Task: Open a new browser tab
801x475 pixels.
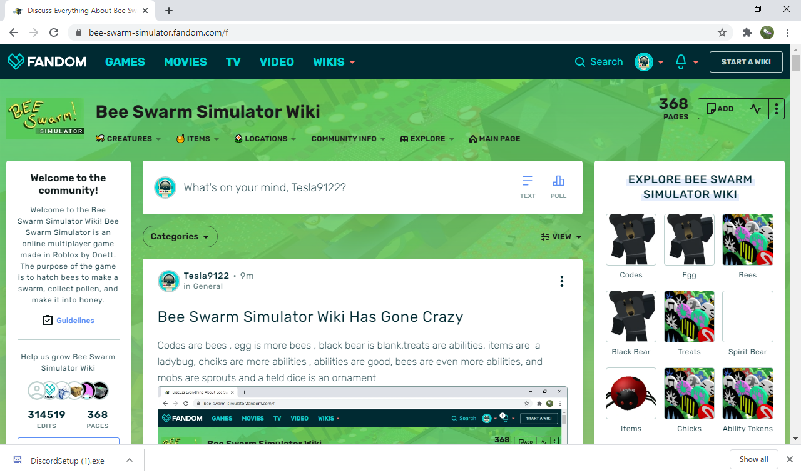Action: click(x=169, y=11)
